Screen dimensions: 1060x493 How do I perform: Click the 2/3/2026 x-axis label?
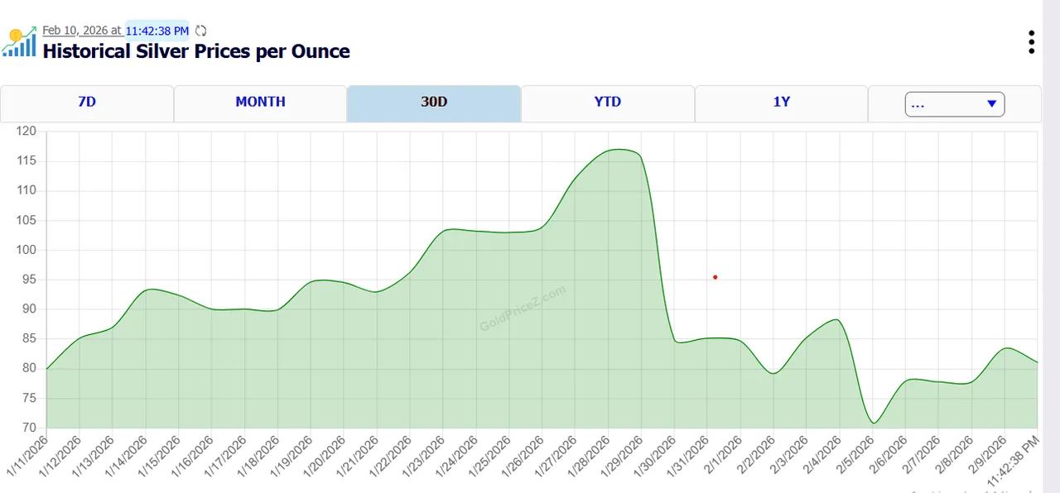790,455
